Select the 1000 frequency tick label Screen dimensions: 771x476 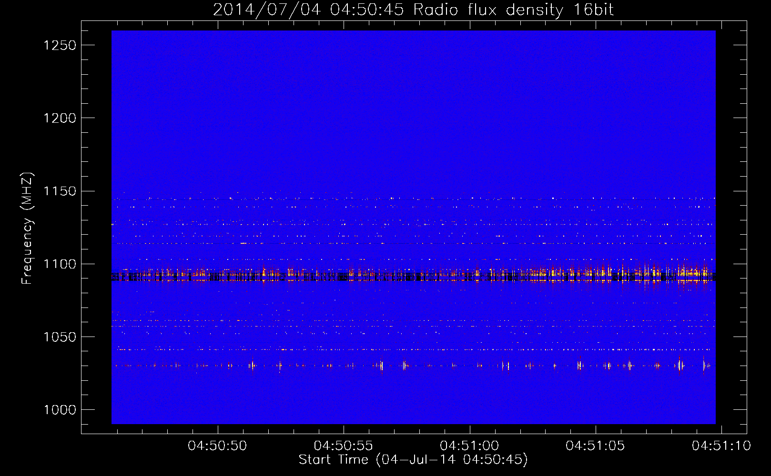point(60,410)
